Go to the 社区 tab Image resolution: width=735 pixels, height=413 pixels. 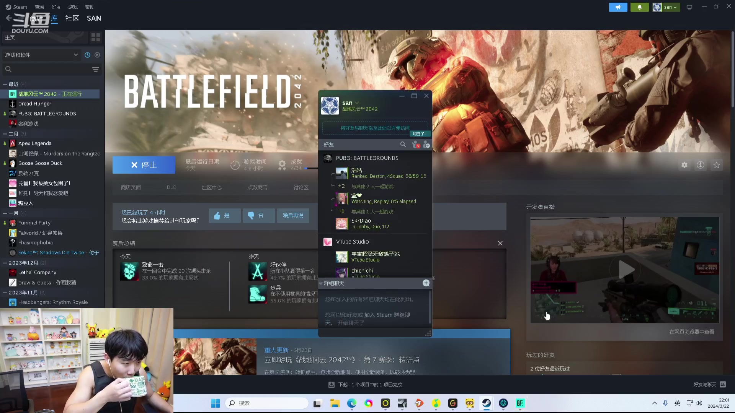[72, 18]
